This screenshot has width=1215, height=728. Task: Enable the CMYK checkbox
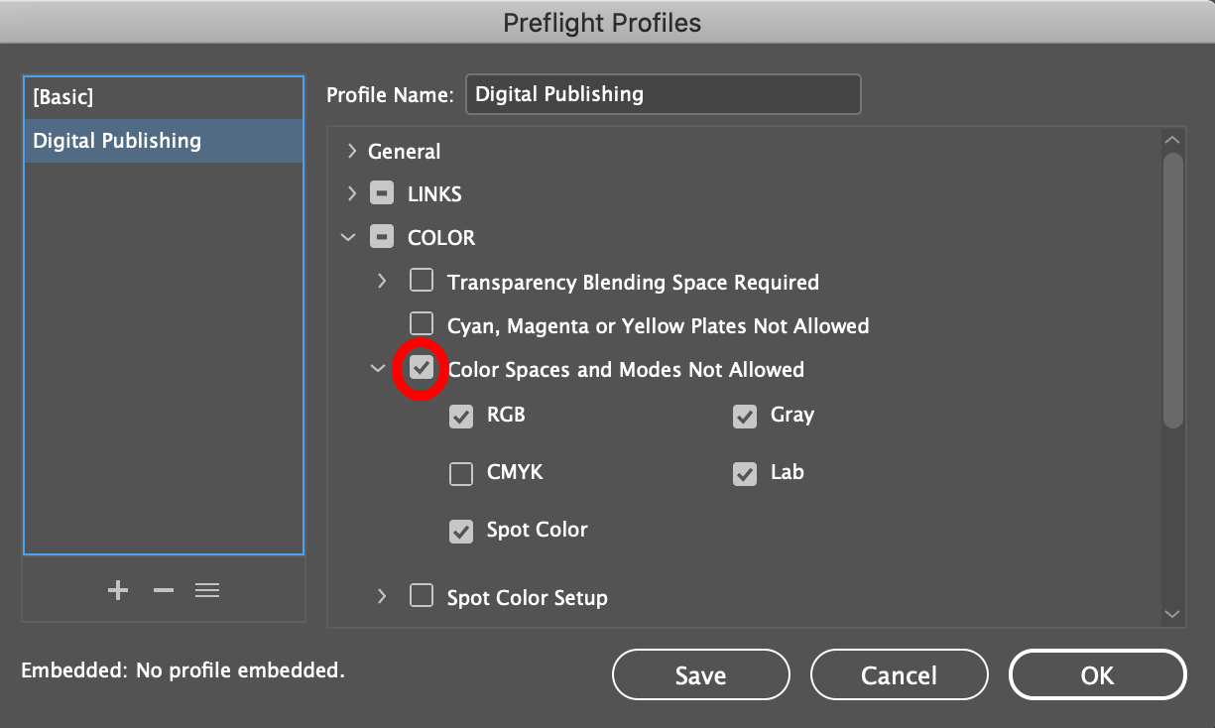[x=461, y=473]
